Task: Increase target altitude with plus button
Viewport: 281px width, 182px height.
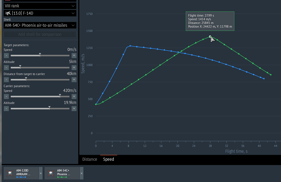Action: [x=74, y=68]
